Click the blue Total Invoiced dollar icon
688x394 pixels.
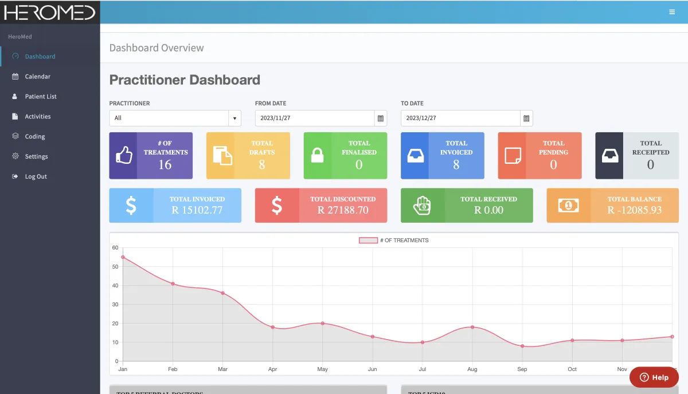(131, 206)
